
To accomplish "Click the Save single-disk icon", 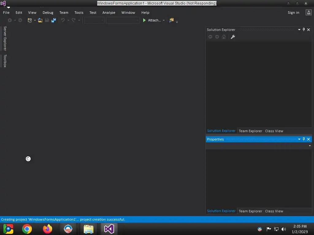I will coord(47,20).
